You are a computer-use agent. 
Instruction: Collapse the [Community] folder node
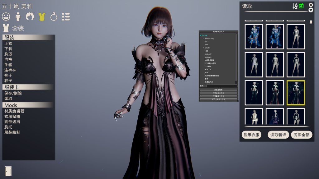pyautogui.click(x=203, y=38)
